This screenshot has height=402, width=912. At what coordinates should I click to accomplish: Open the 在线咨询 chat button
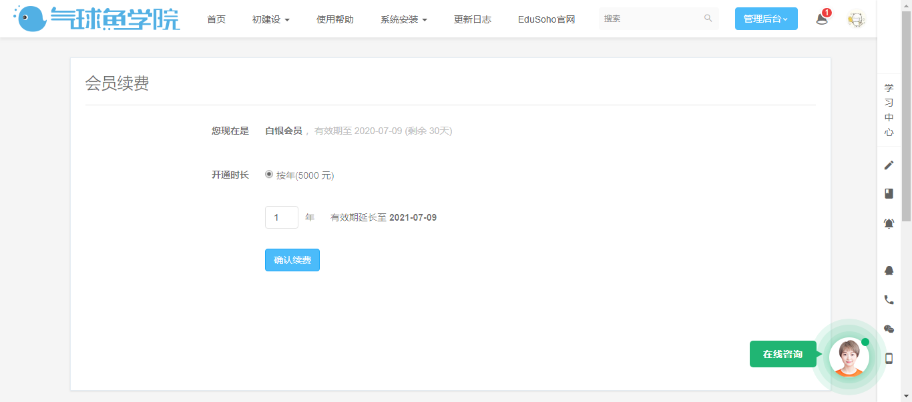pos(782,354)
